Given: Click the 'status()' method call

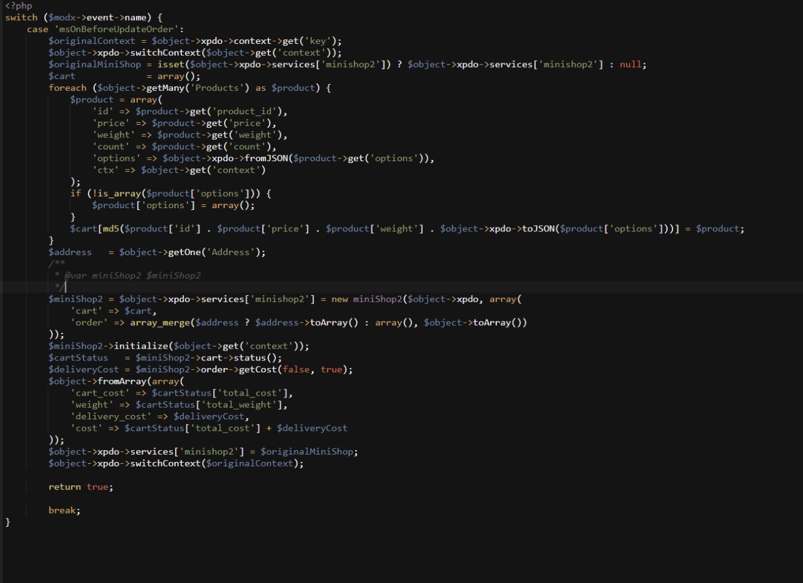Looking at the screenshot, I should click(x=255, y=358).
